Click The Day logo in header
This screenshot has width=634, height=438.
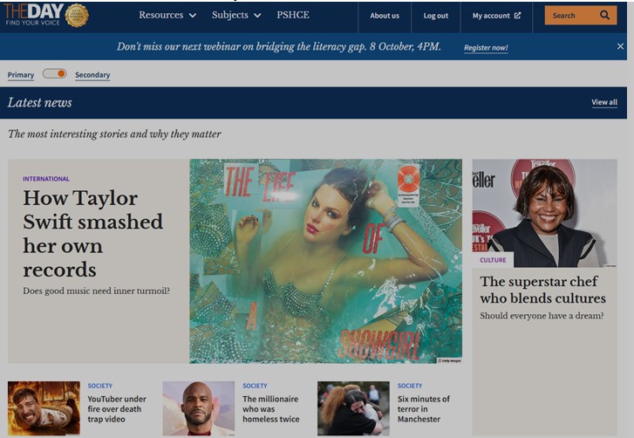click(x=33, y=15)
